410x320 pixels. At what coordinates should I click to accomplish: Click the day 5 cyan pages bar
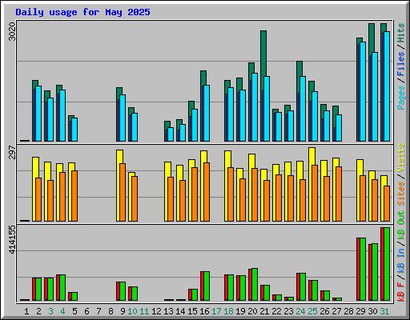pos(74,130)
